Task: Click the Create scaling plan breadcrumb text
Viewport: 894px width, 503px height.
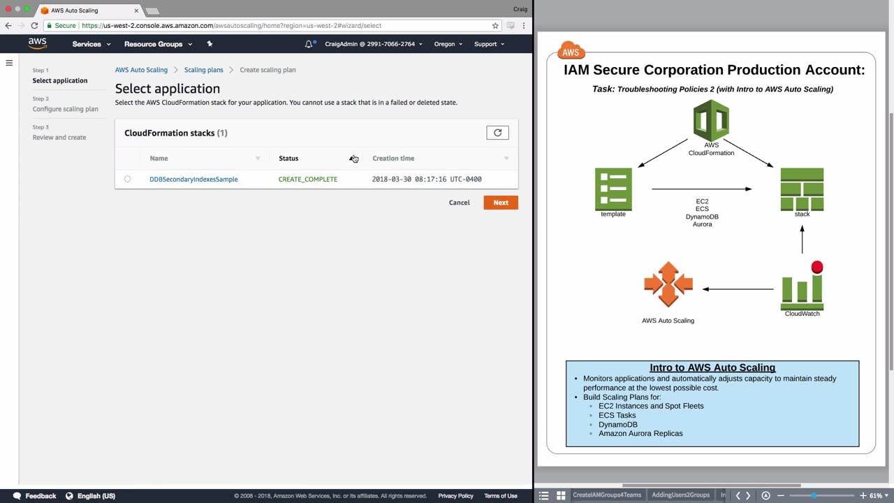Action: pos(268,70)
